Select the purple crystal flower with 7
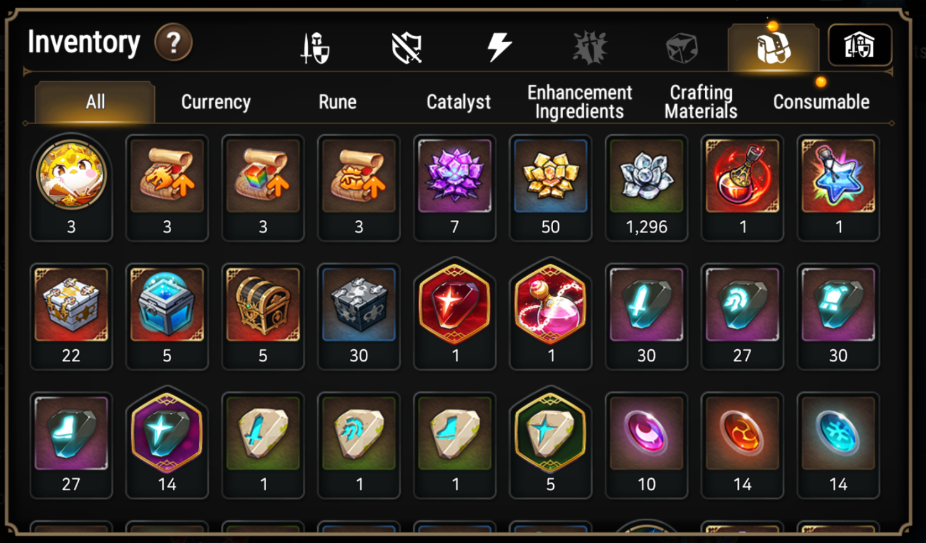This screenshot has height=543, width=926. point(455,188)
